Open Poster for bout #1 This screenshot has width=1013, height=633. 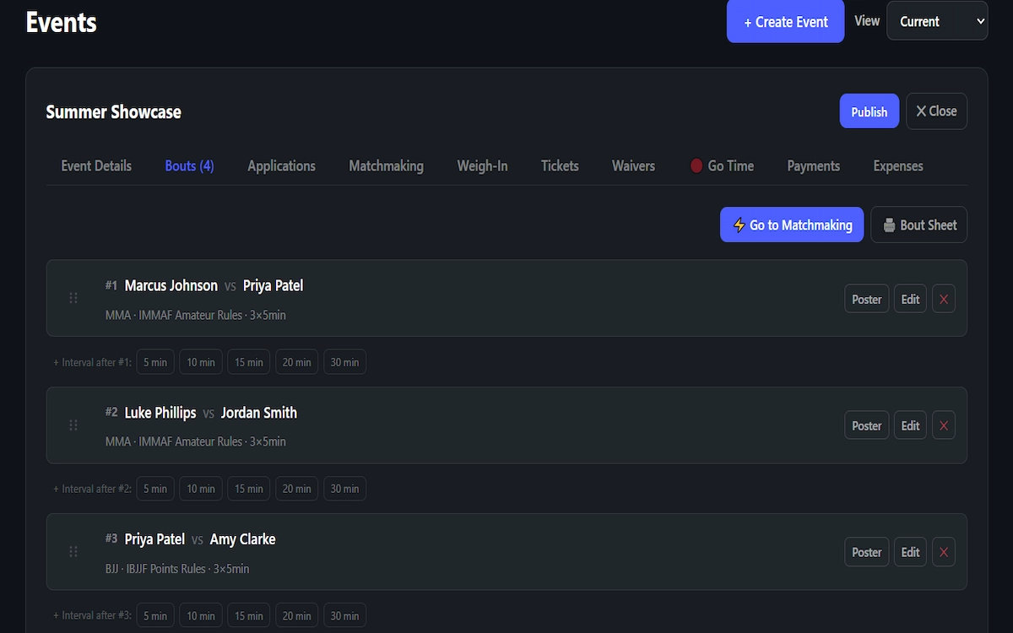(866, 299)
